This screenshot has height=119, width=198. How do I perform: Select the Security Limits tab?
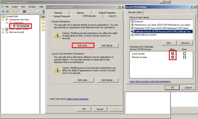tap(135, 12)
